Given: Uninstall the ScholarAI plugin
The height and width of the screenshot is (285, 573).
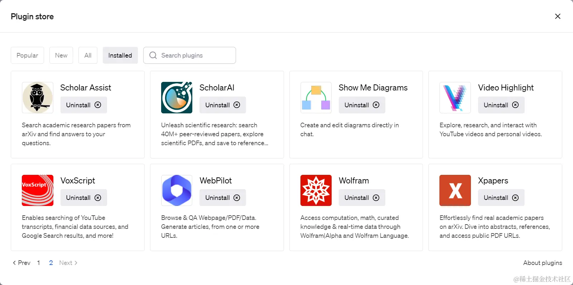Looking at the screenshot, I should [223, 105].
